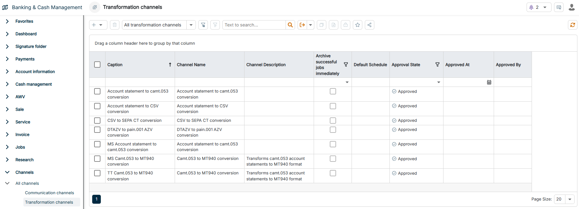Open the user profile icon
This screenshot has width=579, height=209.
[x=572, y=7]
